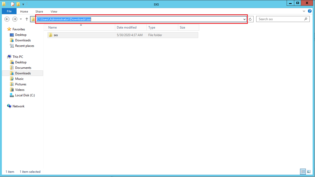This screenshot has width=315, height=177.
Task: Click the Back navigation arrow
Action: [7, 19]
